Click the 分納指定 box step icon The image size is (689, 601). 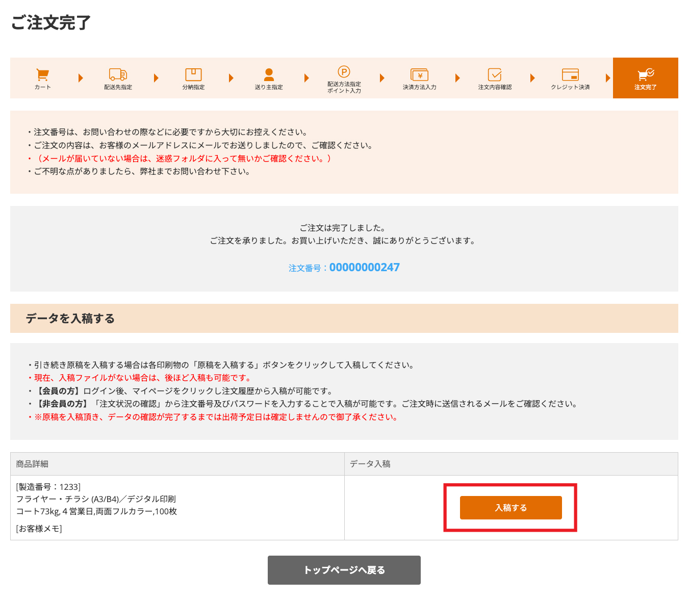[193, 74]
